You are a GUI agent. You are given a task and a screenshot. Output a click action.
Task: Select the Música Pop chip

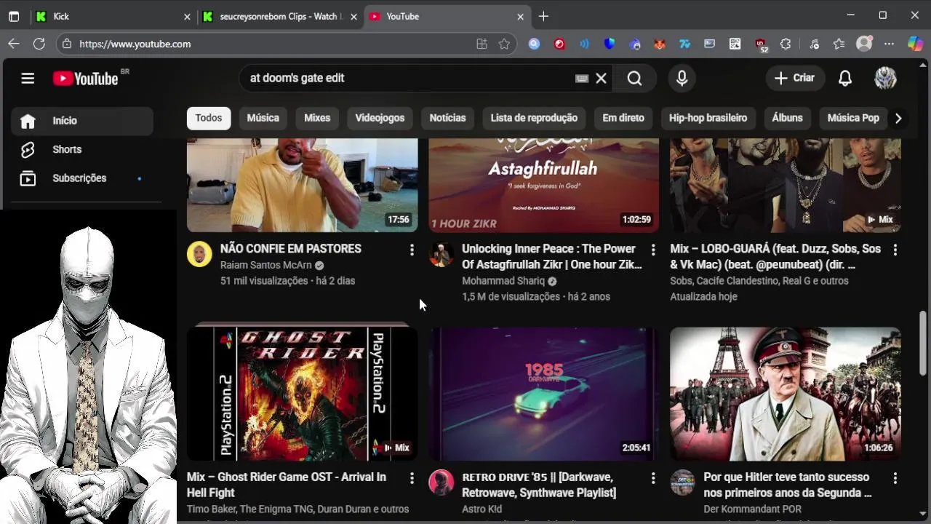click(853, 118)
